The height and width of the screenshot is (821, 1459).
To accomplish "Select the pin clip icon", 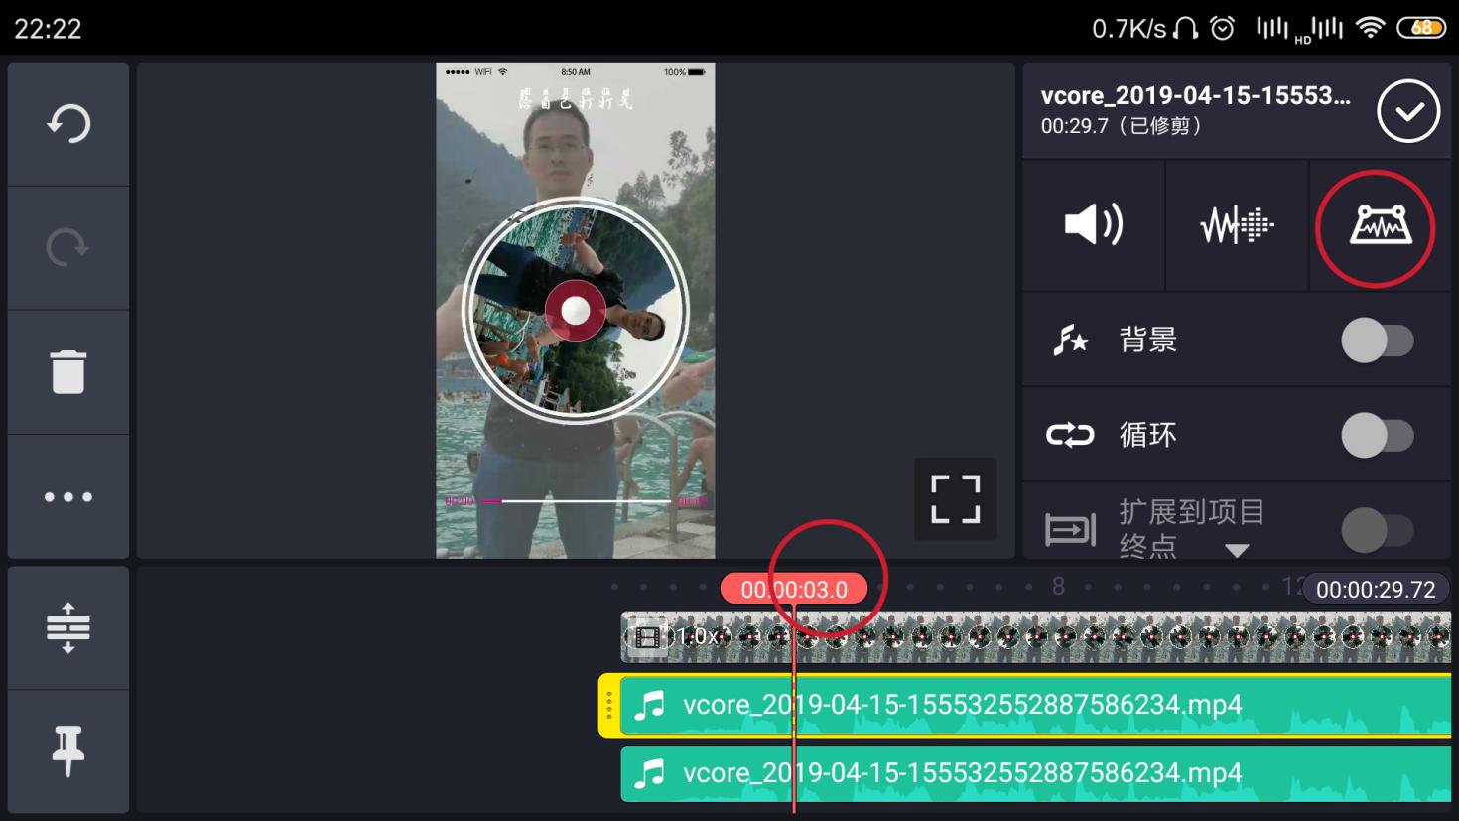I will [66, 752].
